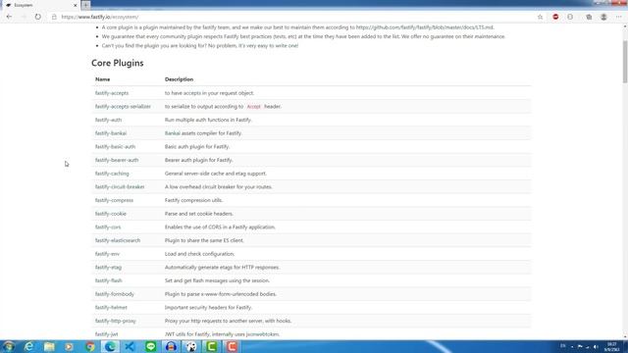The image size is (628, 353).
Task: Open the fastify-cookie plugin link
Action: point(111,214)
